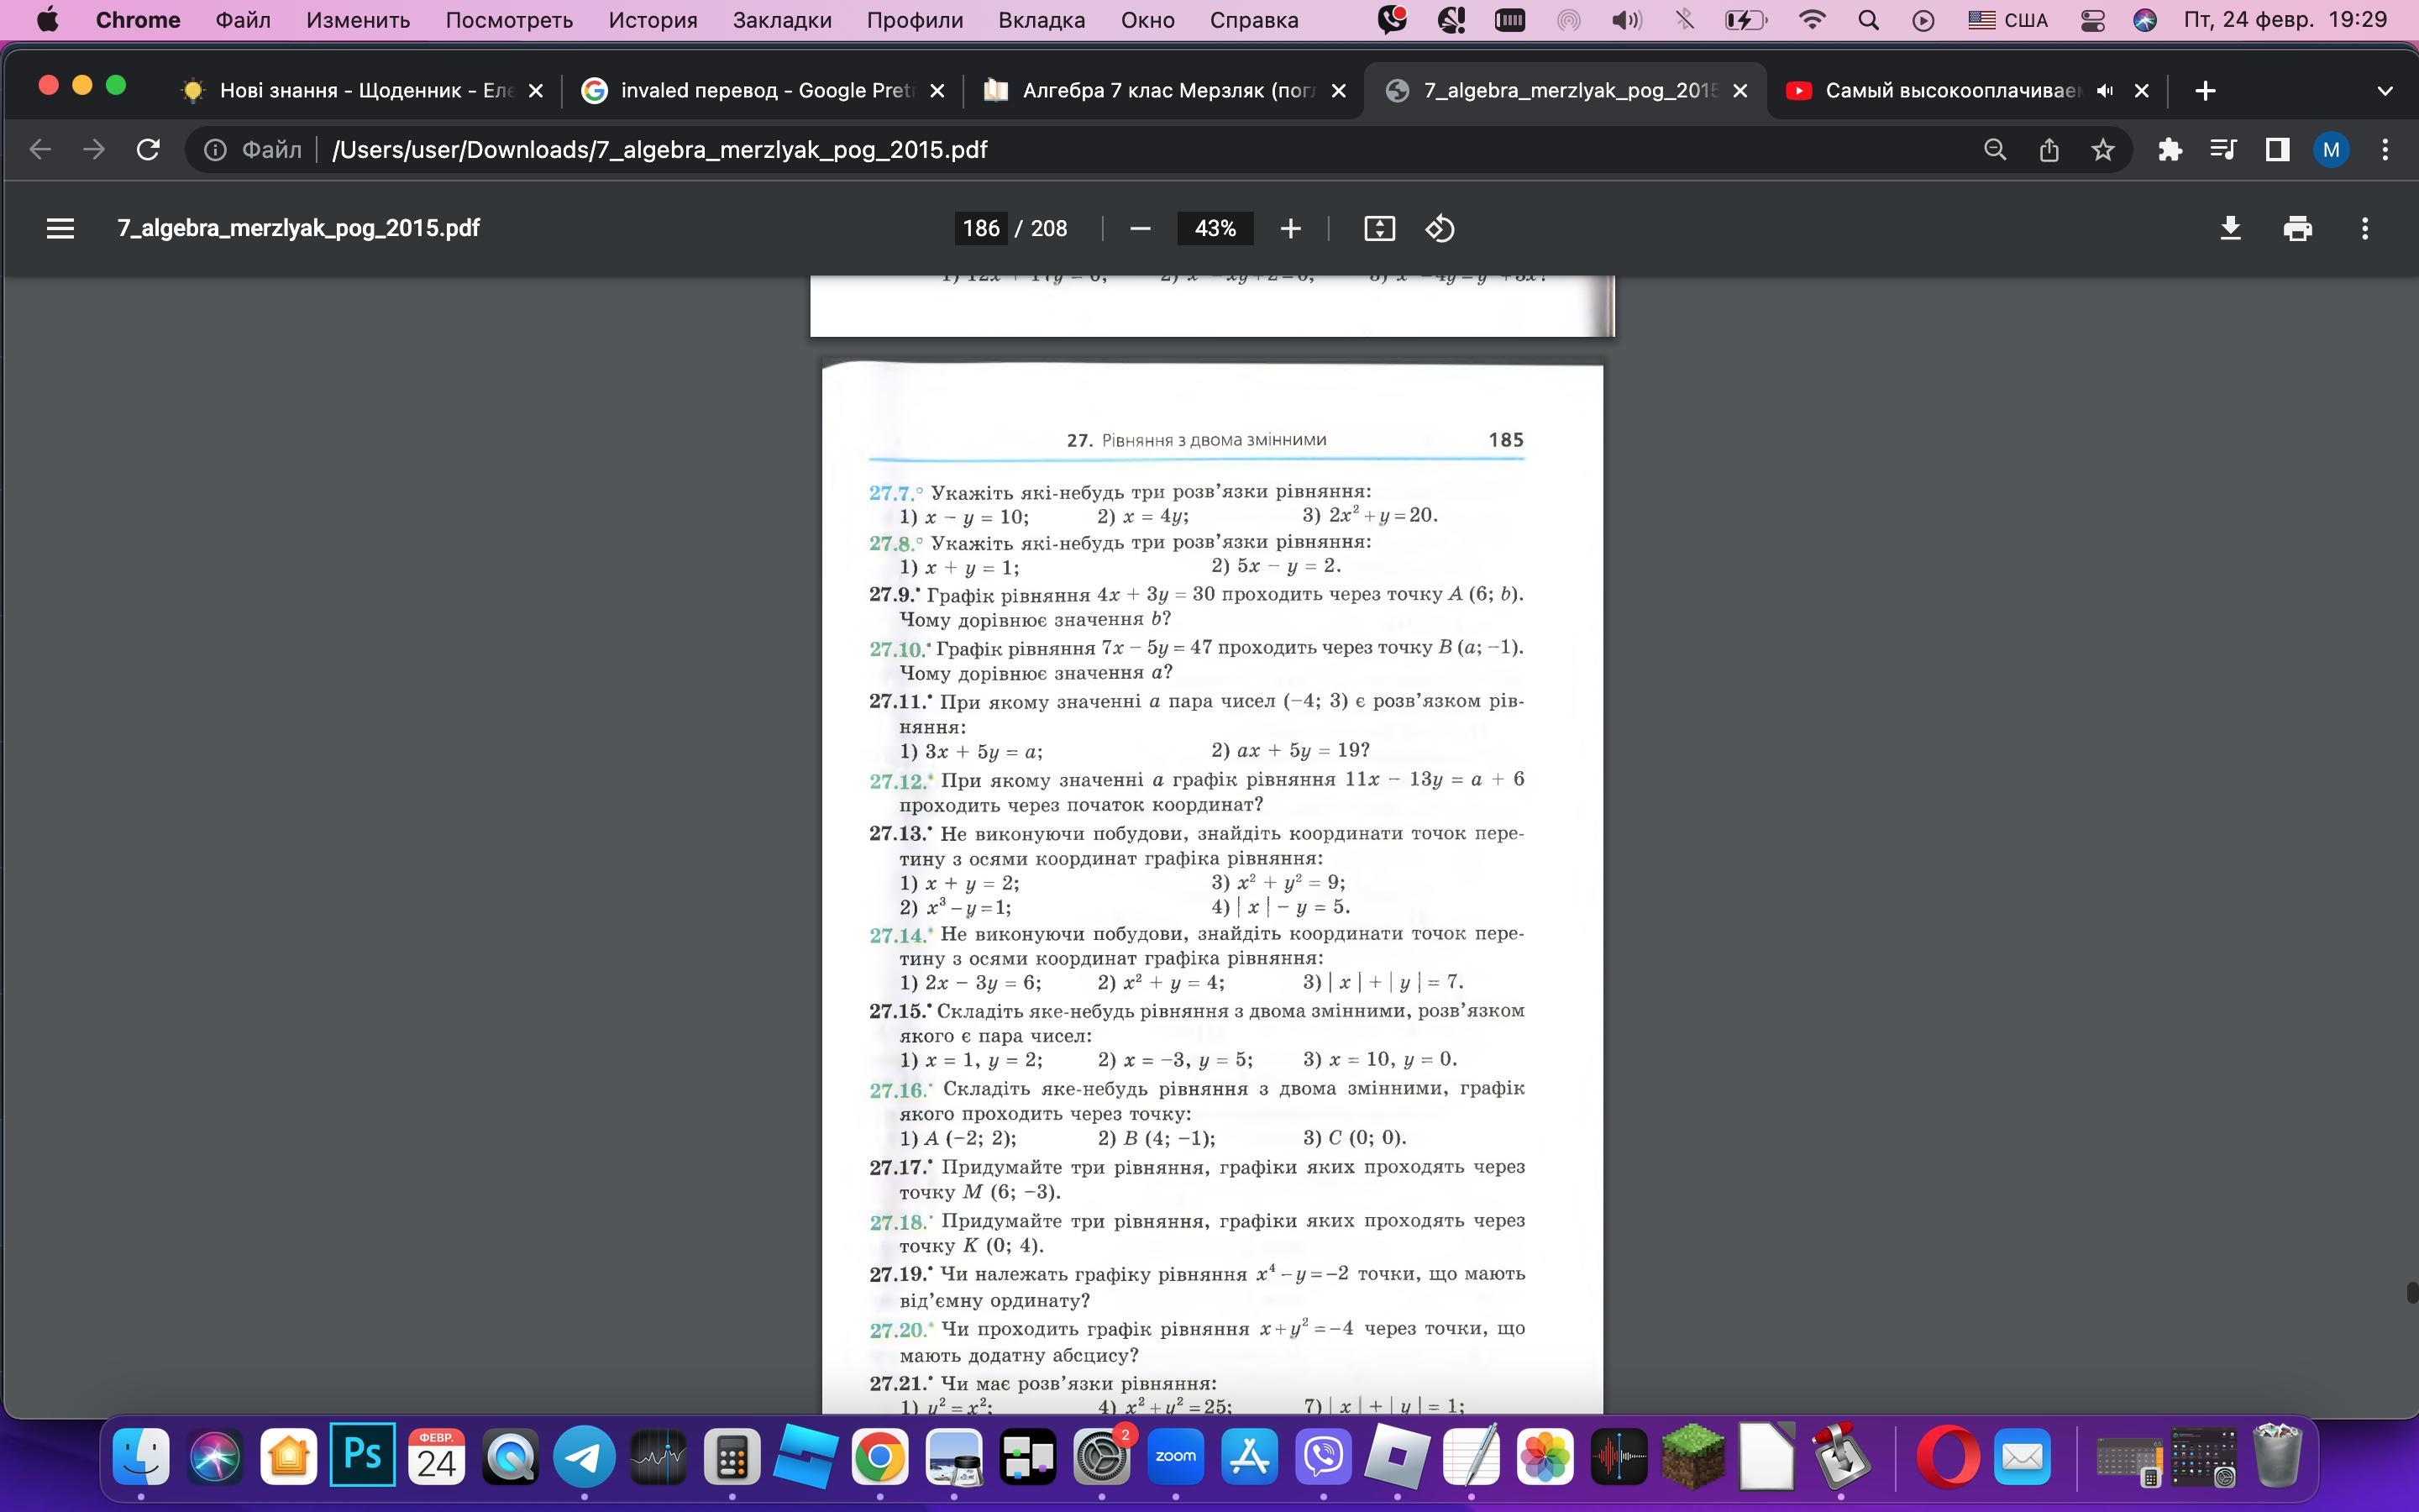Open the Закладки menu

click(782, 20)
